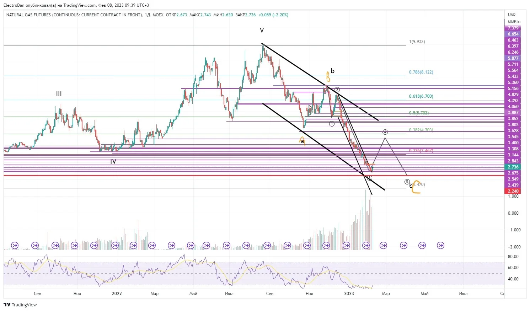This screenshot has width=530, height=311.
Task: Click the 2023 label on the time axis
Action: [x=349, y=294]
